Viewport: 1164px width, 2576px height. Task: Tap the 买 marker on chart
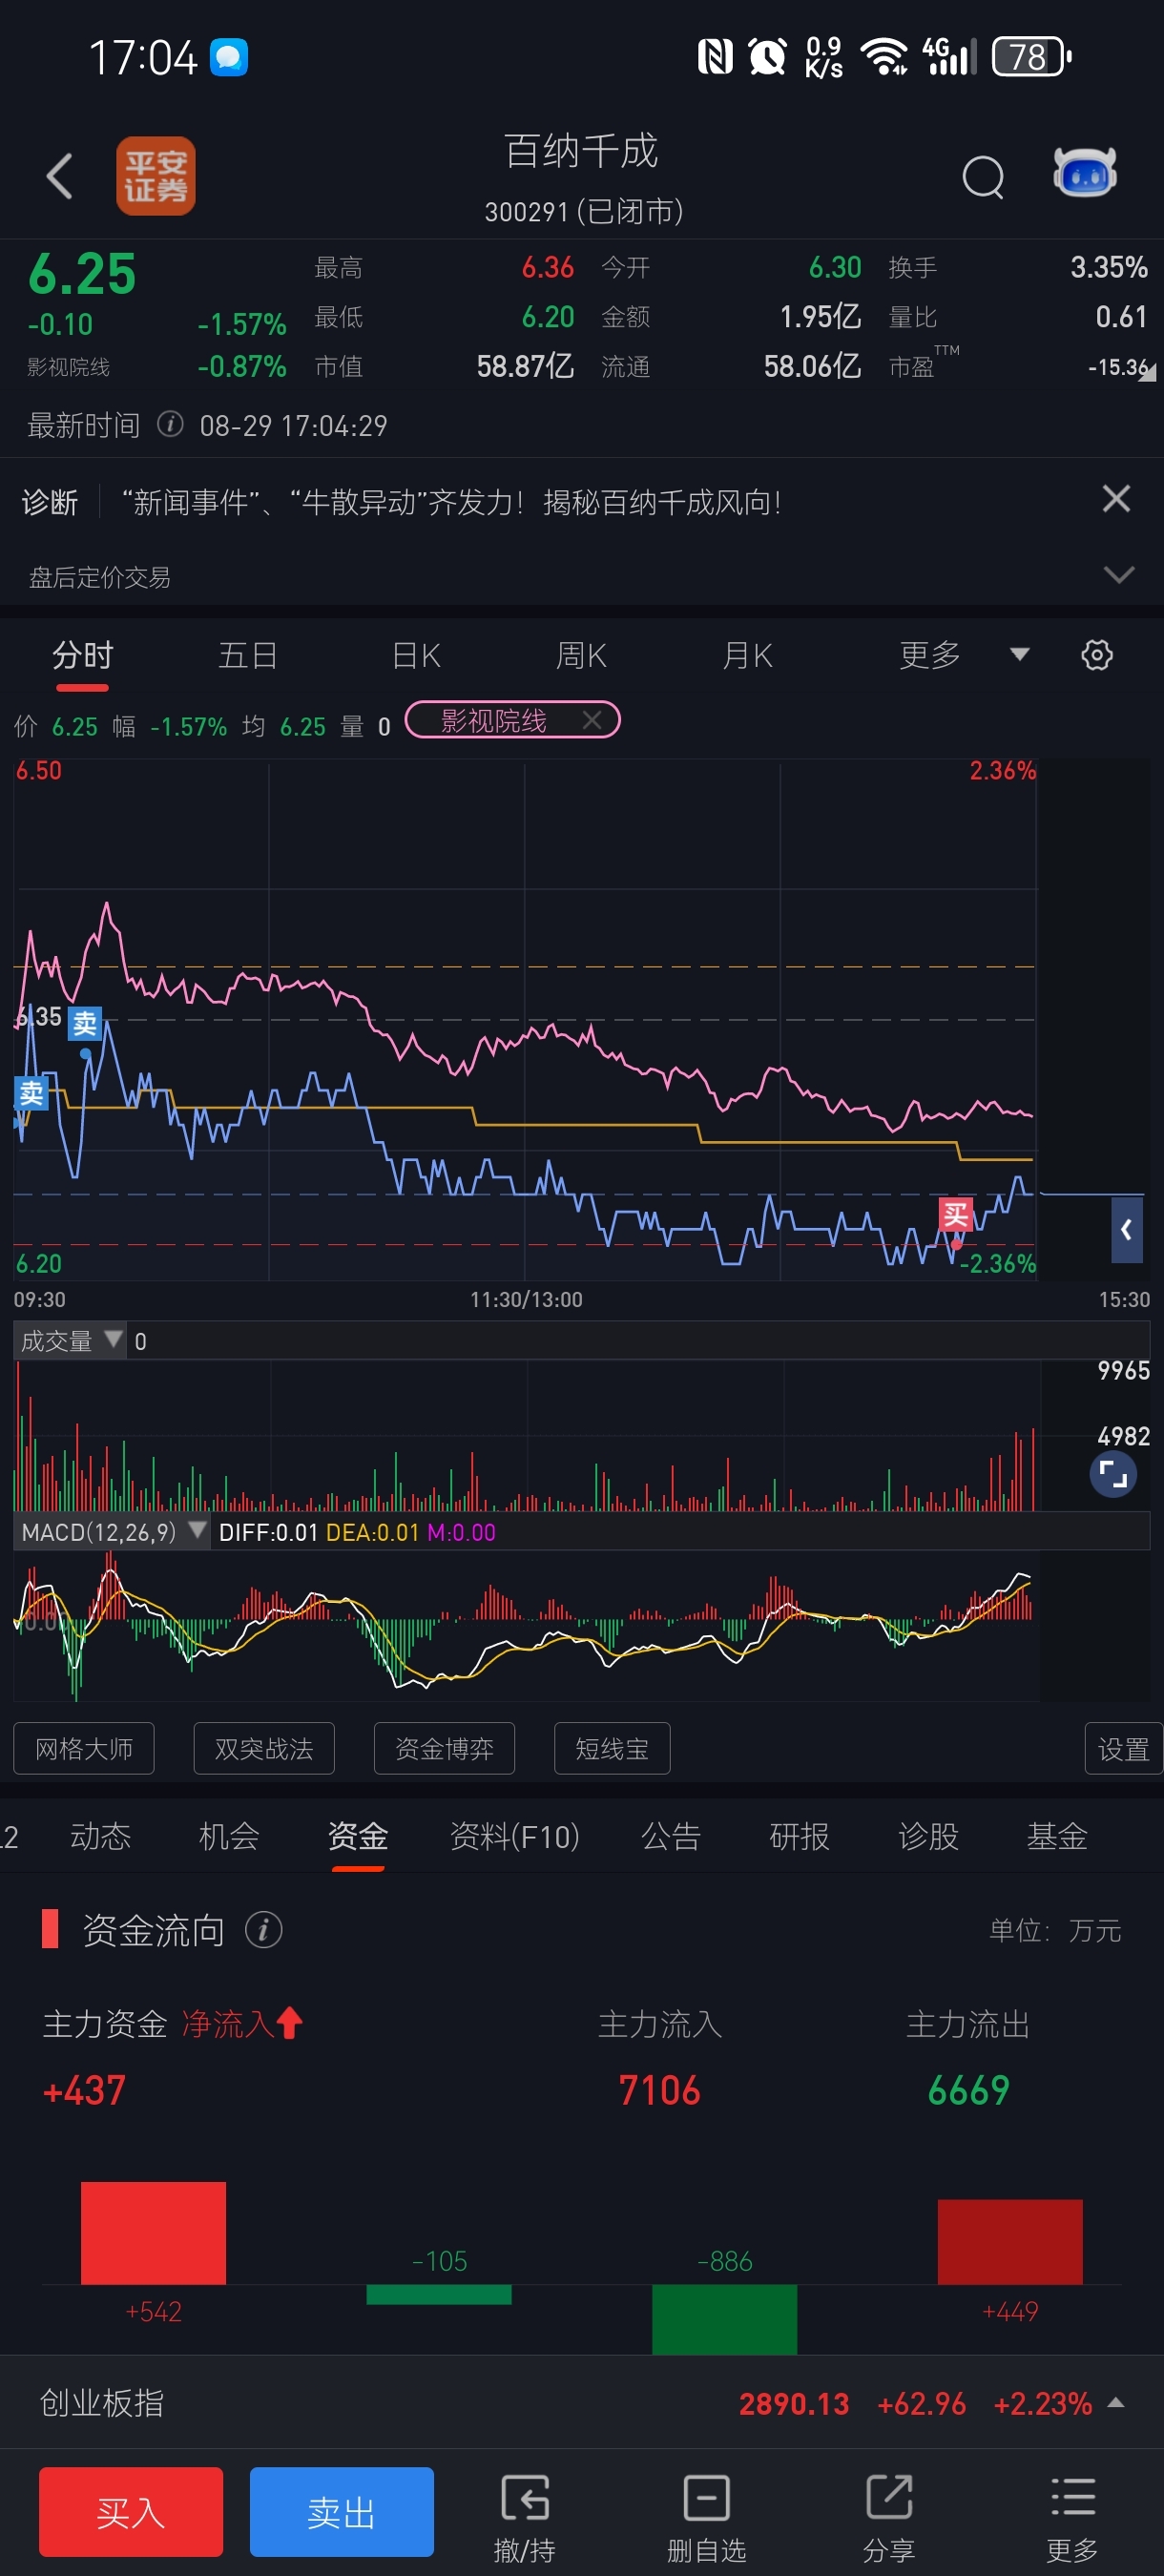coord(955,1214)
